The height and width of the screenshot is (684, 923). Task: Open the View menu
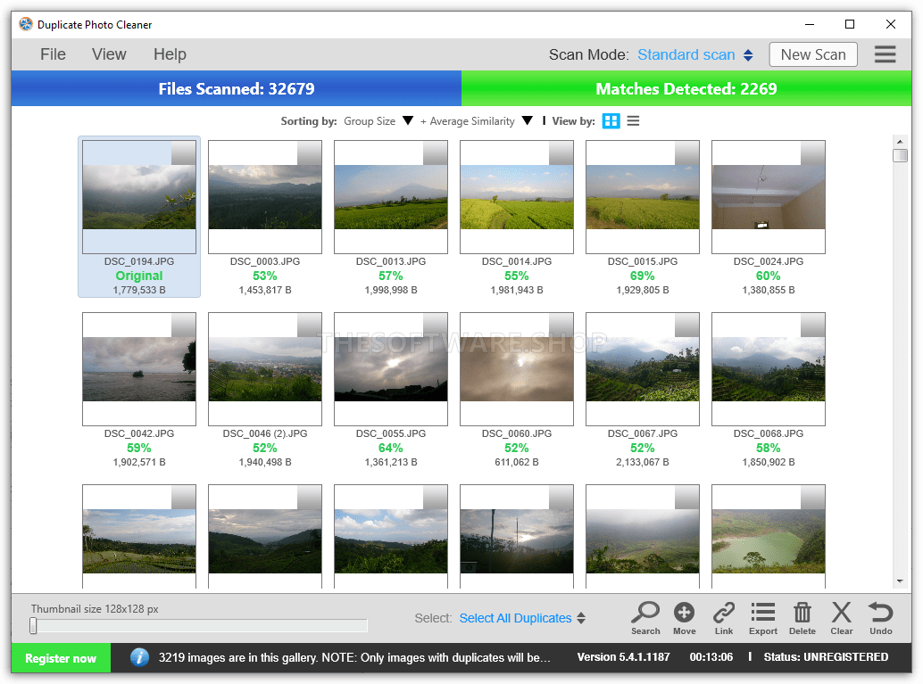pyautogui.click(x=109, y=54)
